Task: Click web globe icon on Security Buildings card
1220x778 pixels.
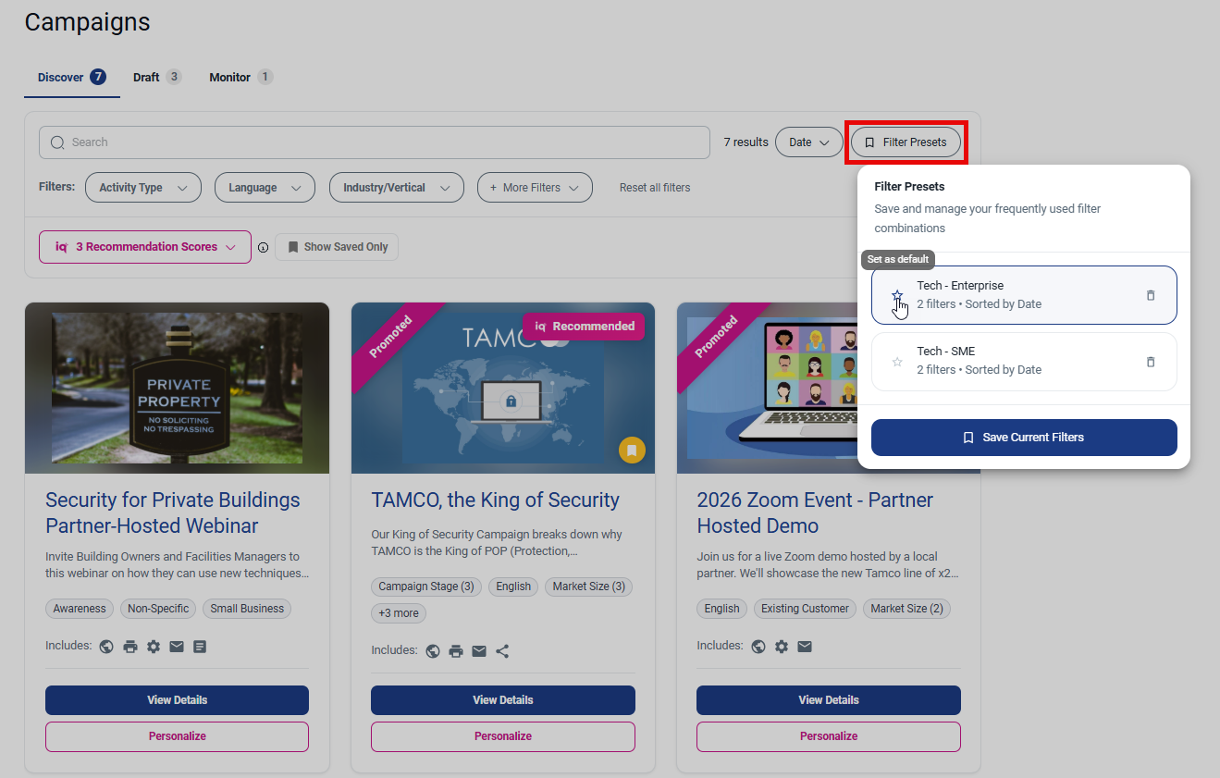Action: coord(106,647)
